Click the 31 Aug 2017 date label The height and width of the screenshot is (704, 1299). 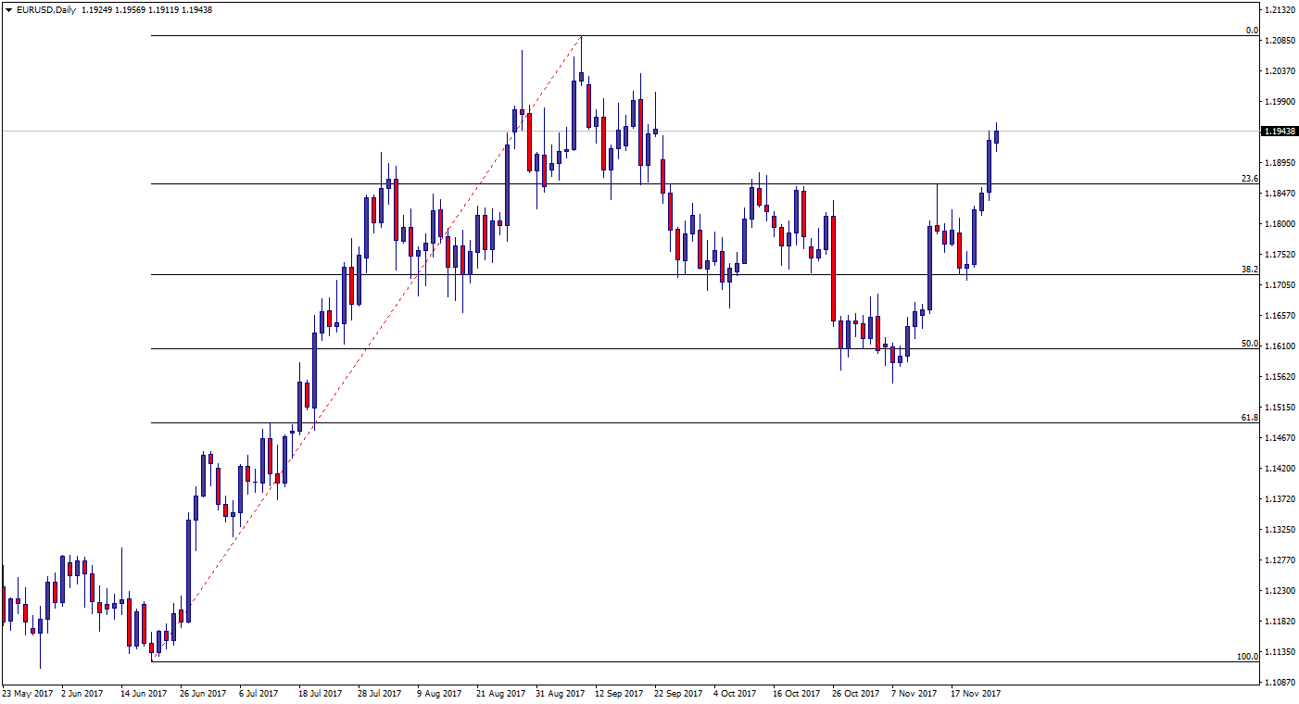pyautogui.click(x=560, y=693)
